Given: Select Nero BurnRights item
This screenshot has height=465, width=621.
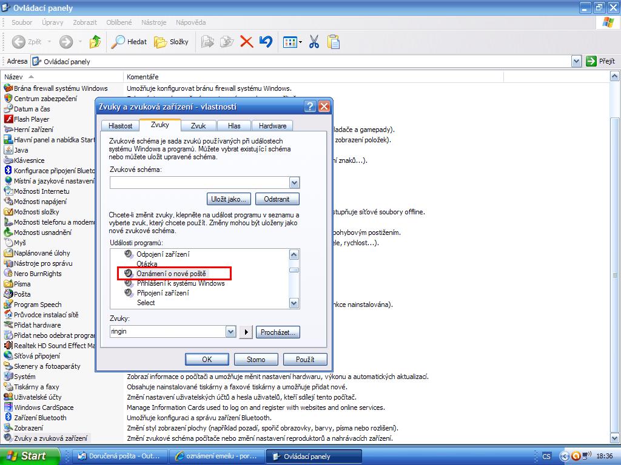Looking at the screenshot, I should tap(33, 274).
